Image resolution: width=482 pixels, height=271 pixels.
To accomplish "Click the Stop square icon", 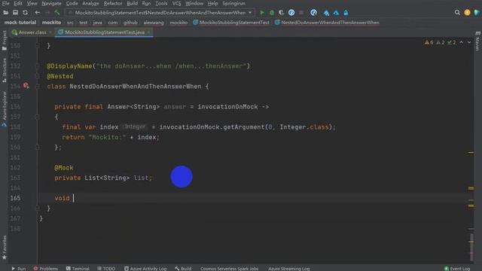I will 301,13.
